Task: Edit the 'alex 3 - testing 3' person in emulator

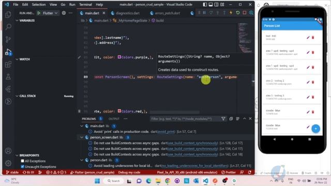Action: [308, 97]
